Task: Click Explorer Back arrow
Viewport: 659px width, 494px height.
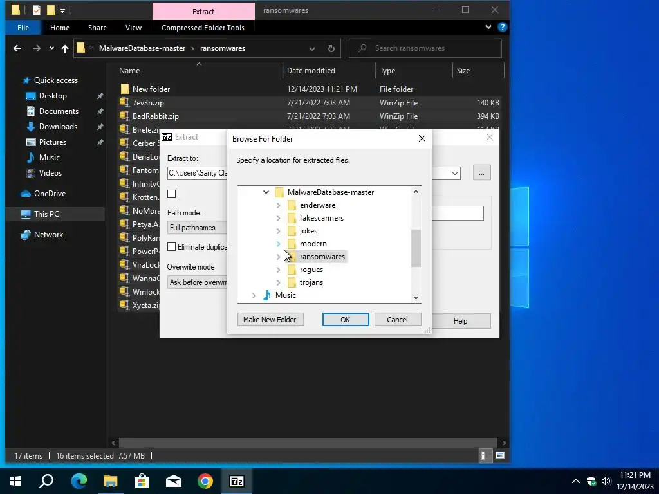Action: (x=17, y=48)
